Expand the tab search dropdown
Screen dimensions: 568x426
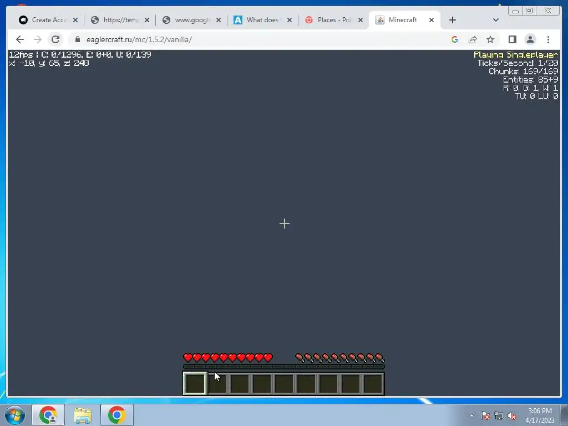coord(496,20)
